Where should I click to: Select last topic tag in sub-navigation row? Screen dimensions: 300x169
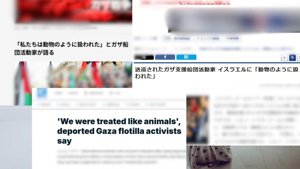pyautogui.click(x=155, y=105)
